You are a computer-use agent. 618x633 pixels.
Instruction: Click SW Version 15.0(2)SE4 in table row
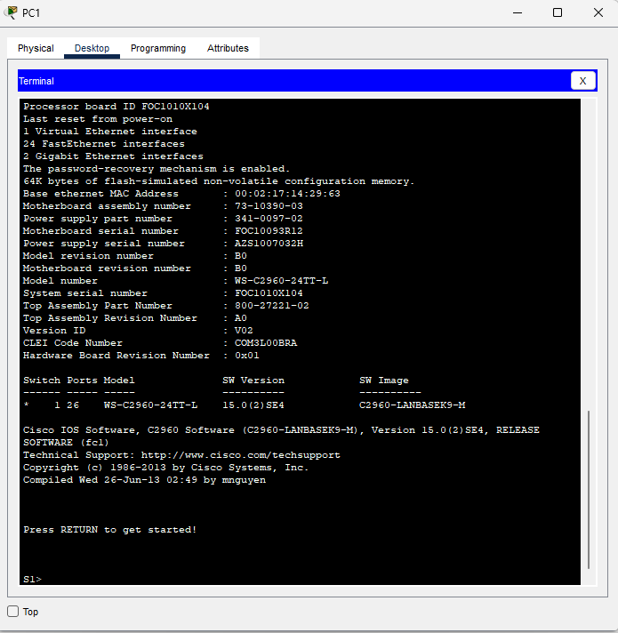[x=253, y=405]
